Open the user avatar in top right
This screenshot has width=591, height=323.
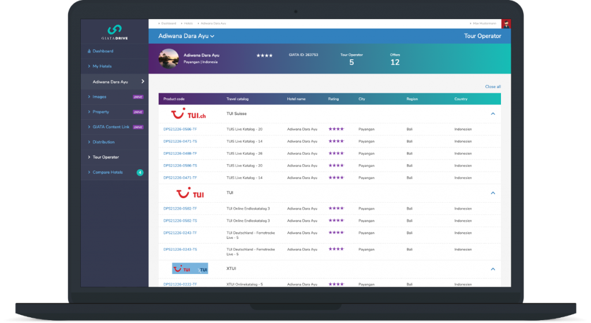506,24
